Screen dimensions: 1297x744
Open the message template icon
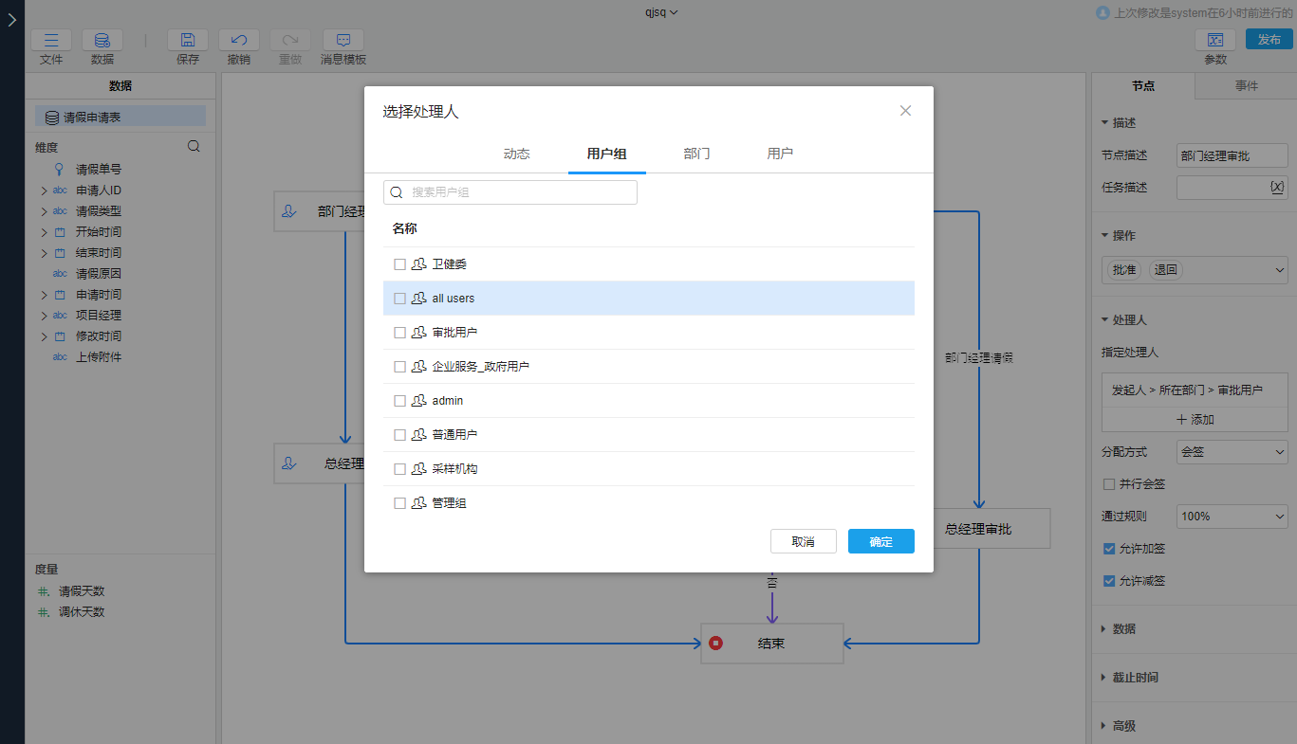click(343, 40)
